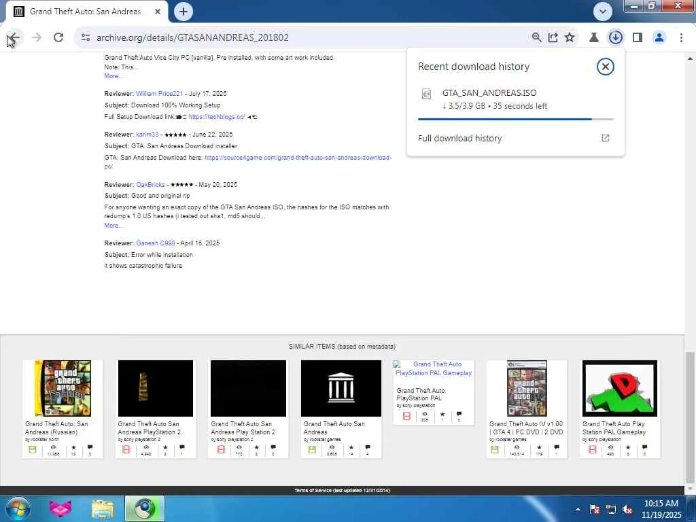Bookmark this page with the star icon
The height and width of the screenshot is (522, 696).
(x=570, y=38)
